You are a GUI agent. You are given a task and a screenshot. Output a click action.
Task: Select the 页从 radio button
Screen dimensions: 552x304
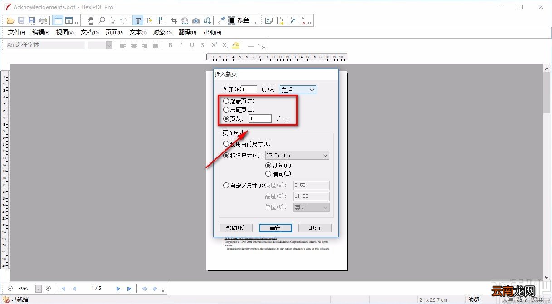coord(226,118)
